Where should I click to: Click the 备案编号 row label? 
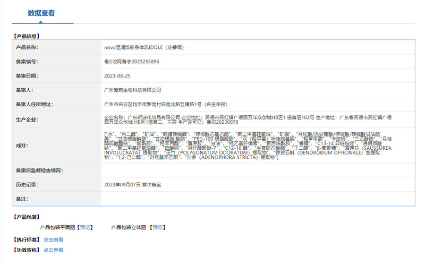pos(27,62)
